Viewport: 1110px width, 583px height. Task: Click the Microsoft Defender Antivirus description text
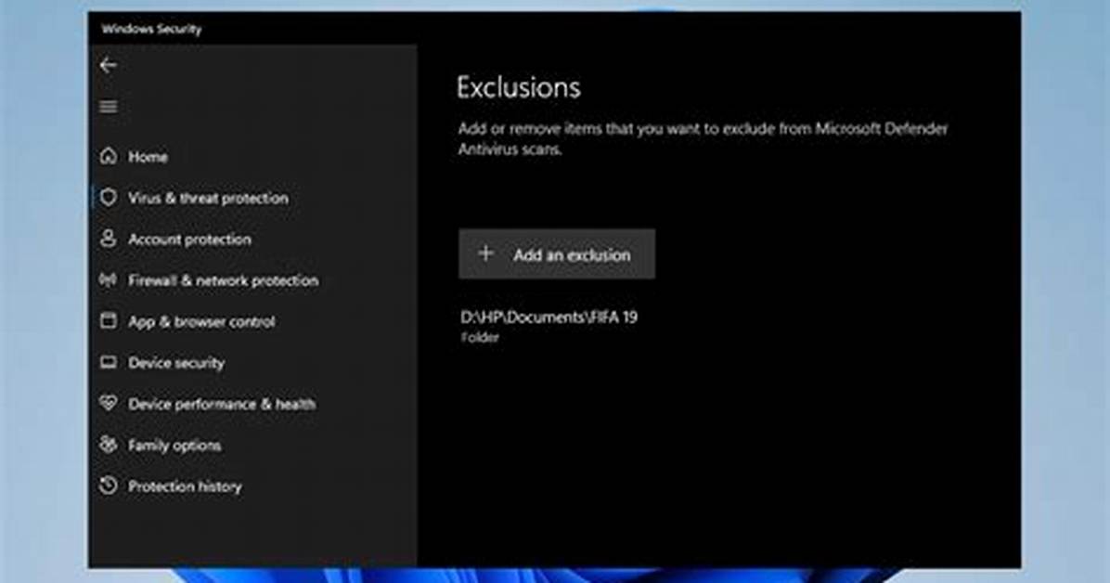pos(703,139)
